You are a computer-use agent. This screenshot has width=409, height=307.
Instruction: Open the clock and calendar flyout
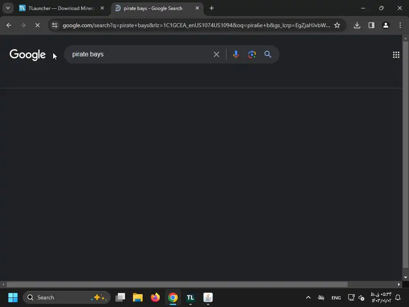[381, 297]
